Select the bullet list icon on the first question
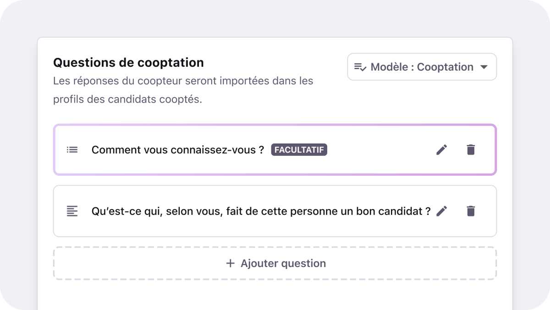This screenshot has height=310, width=550. (72, 150)
